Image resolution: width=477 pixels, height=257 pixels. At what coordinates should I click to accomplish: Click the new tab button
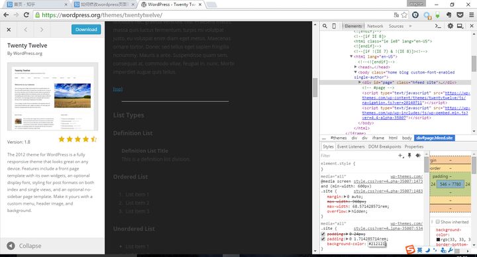point(211,5)
